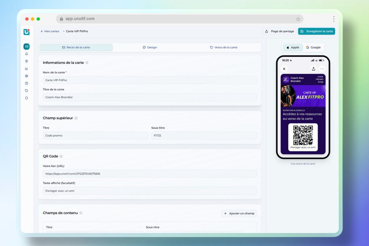Open browser three-dot menu
This screenshot has height=246, width=369.
(334, 19)
